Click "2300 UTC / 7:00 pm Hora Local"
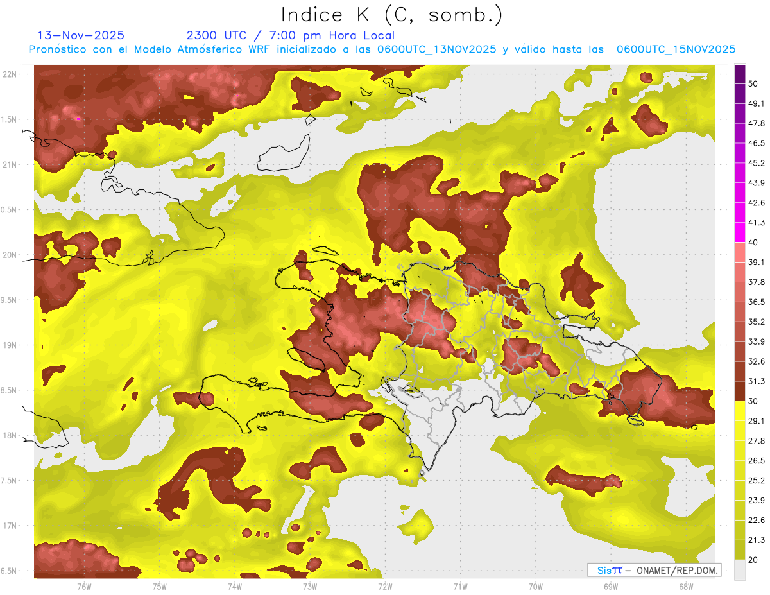This screenshot has height=595, width=770. [x=290, y=35]
